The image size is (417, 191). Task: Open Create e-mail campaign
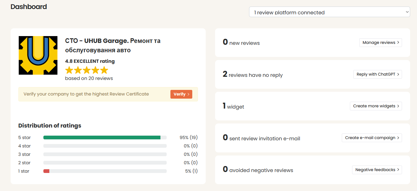372,138
